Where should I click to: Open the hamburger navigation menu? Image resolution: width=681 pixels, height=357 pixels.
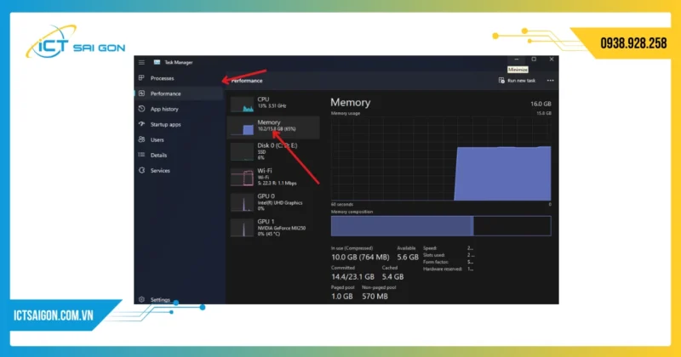pos(141,63)
